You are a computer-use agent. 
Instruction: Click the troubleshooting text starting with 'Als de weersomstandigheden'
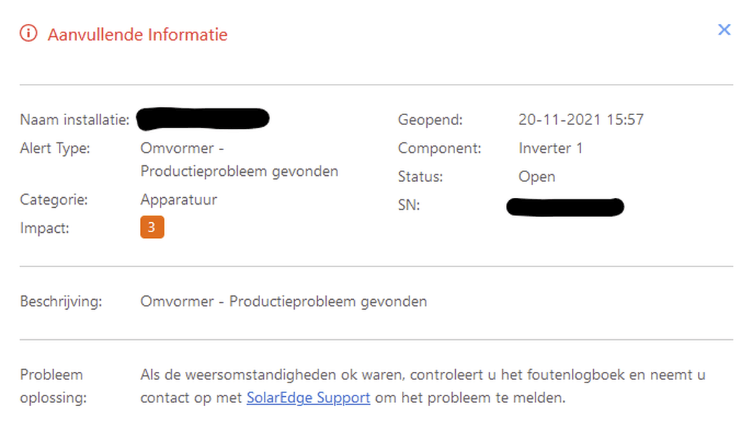(x=423, y=386)
